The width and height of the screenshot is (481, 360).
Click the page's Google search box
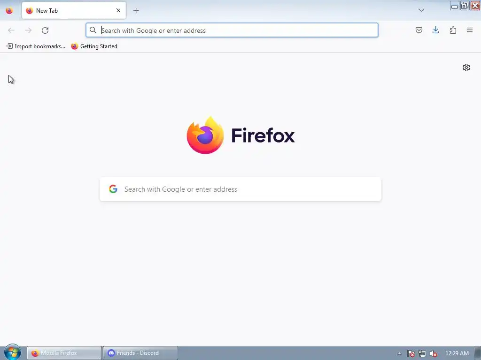[x=240, y=189]
